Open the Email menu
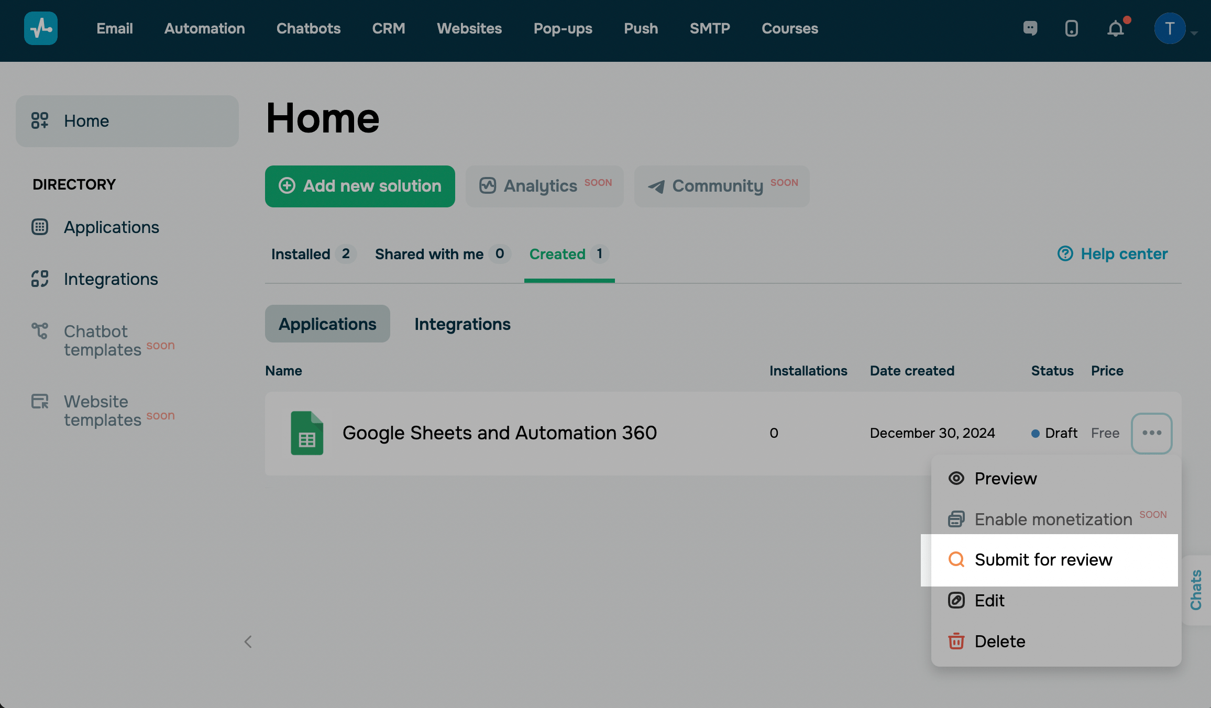1211x708 pixels. coord(115,28)
